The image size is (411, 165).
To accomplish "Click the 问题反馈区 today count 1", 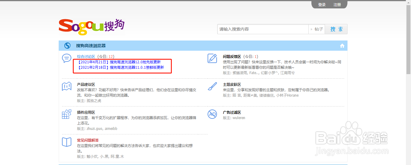I will click(255, 56).
